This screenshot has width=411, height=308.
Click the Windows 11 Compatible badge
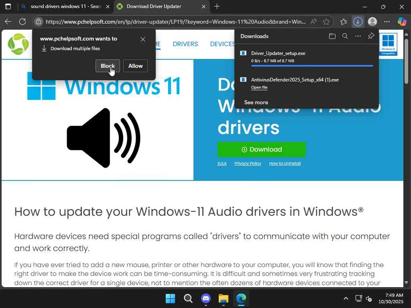[388, 44]
